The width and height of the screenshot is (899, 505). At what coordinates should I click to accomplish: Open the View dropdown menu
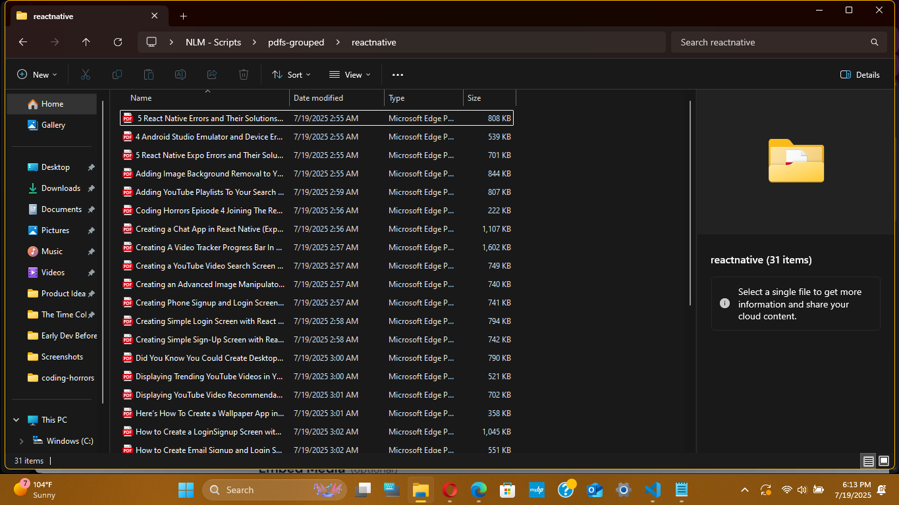(350, 74)
